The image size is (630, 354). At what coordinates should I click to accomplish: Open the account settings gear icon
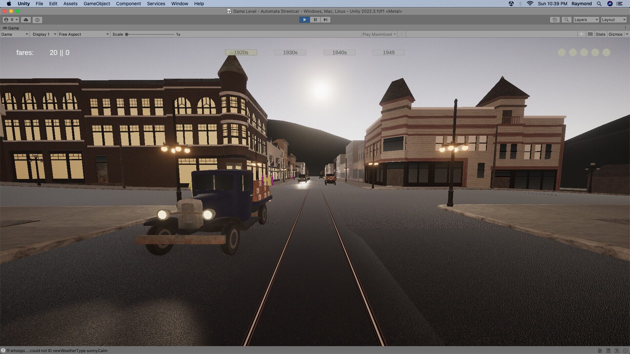pos(37,20)
